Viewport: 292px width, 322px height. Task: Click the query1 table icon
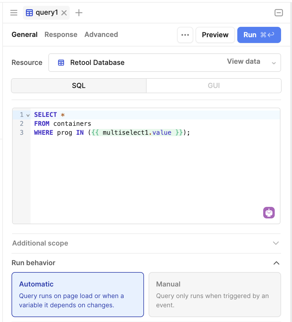(29, 13)
